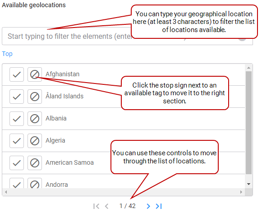The image size is (262, 213).
Task: Advance to the next page of locations
Action: pyautogui.click(x=148, y=206)
